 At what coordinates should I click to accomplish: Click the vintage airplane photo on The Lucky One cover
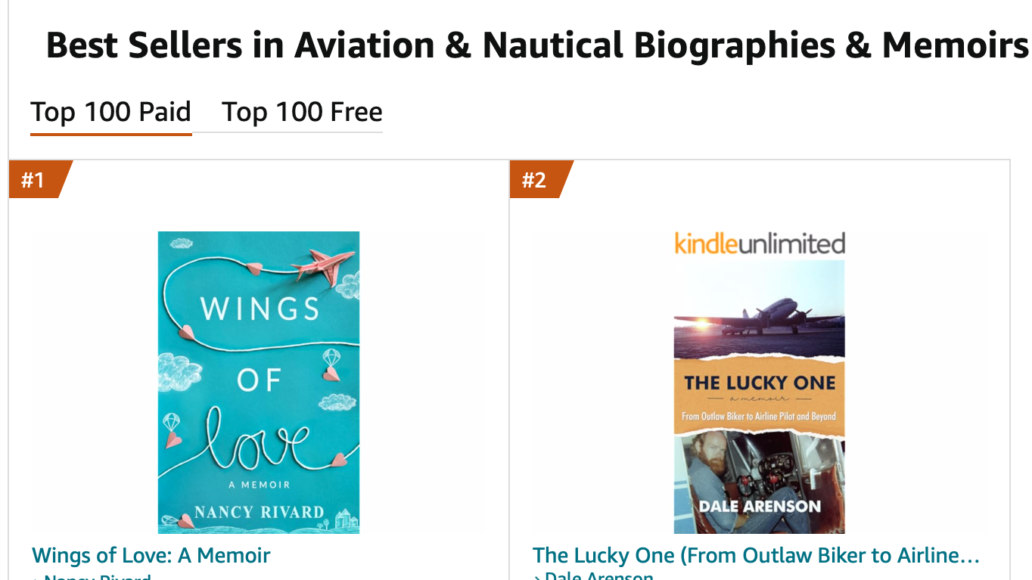coord(759,309)
